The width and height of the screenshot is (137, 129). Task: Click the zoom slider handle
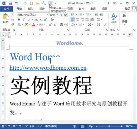pos(109,126)
